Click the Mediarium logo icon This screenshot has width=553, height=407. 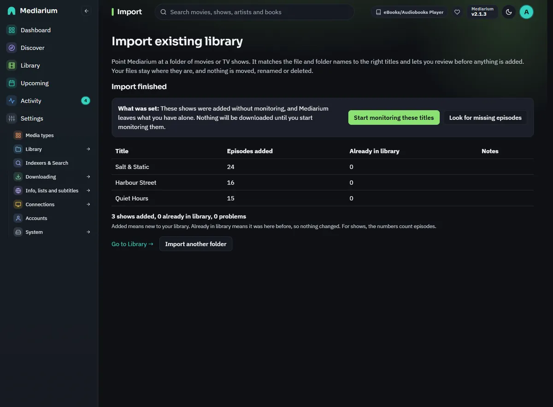(12, 11)
